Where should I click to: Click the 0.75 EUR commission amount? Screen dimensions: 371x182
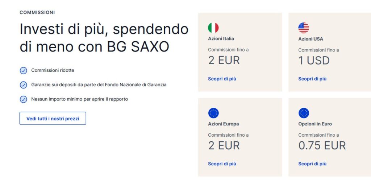pos(322,145)
